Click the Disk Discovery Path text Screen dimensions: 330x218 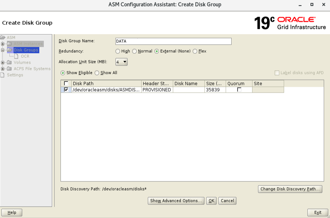[104, 189]
